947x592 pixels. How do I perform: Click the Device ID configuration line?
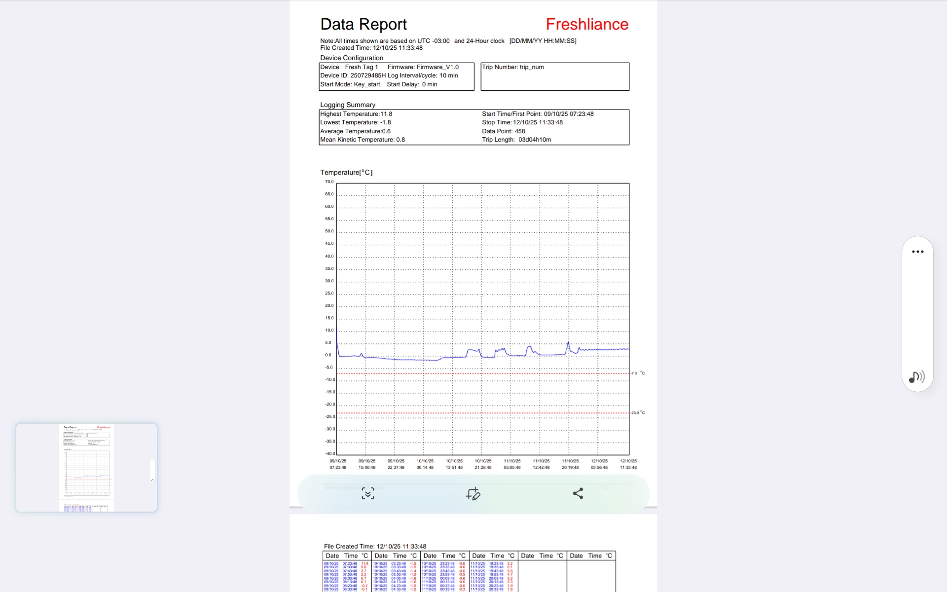353,75
